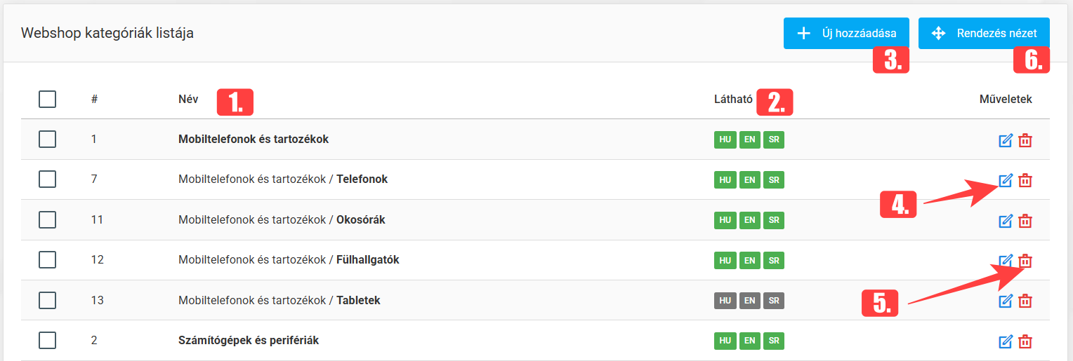Open the edit icon for Telefonok row
This screenshot has height=361, width=1073.
point(1005,180)
